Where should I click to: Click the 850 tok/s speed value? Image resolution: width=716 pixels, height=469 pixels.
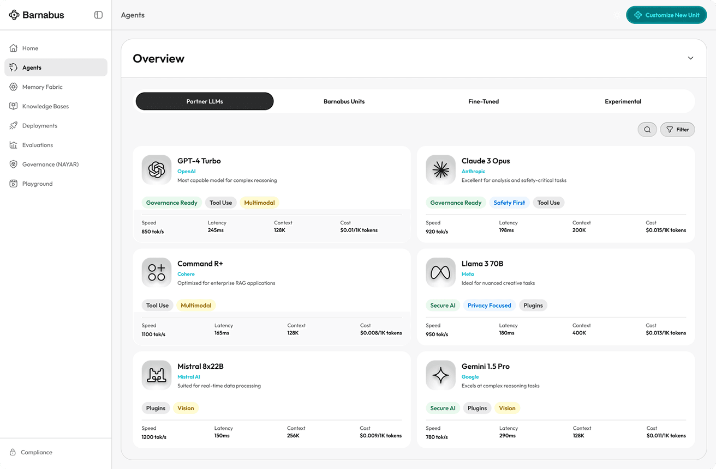(x=153, y=232)
